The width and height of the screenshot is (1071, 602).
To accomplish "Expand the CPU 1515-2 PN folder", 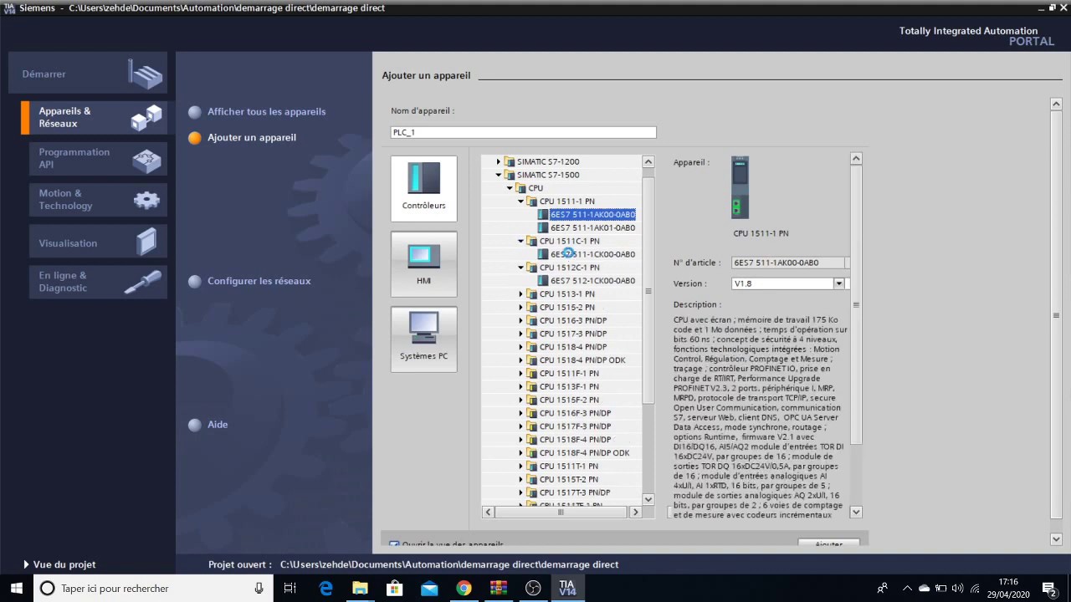I will click(520, 308).
